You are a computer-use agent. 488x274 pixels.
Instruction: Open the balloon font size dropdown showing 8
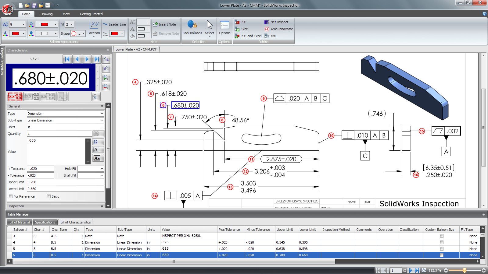23,24
